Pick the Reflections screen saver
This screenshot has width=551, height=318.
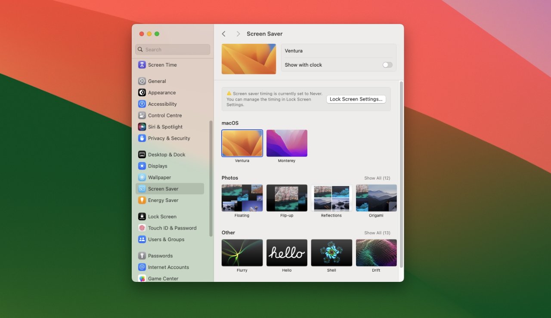point(331,198)
